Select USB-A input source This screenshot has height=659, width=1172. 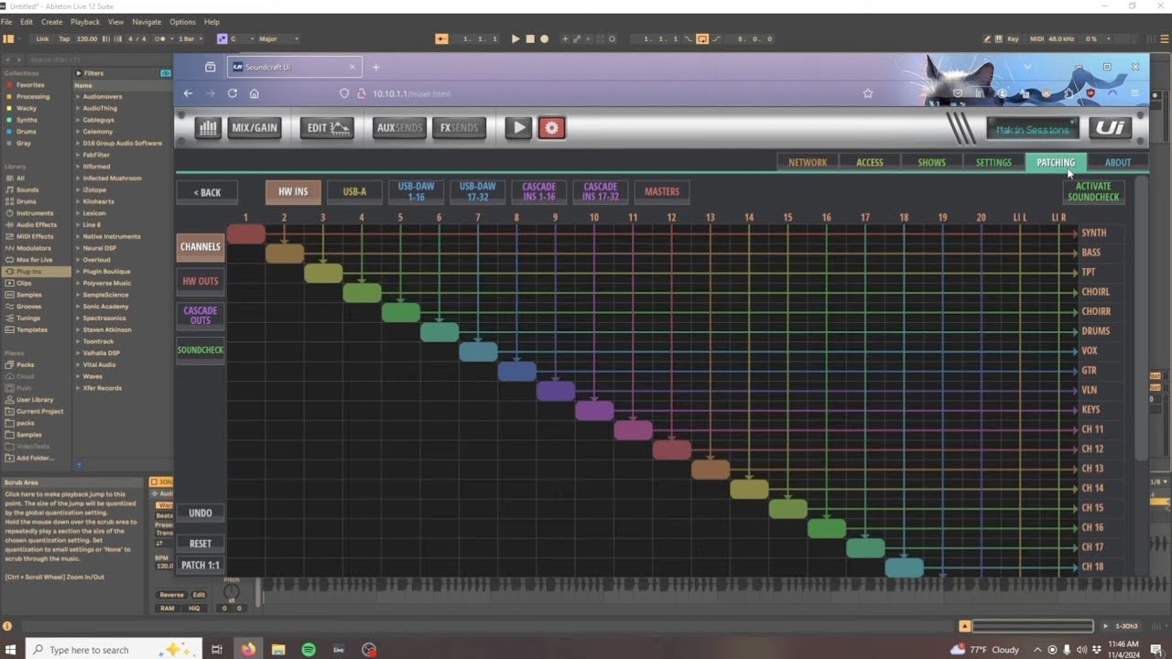point(354,192)
